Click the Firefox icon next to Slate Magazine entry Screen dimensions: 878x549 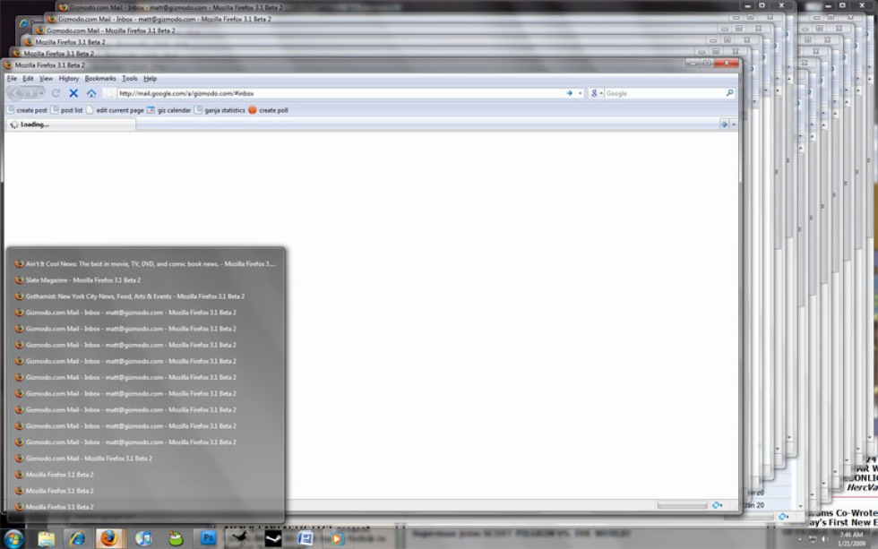click(x=19, y=279)
